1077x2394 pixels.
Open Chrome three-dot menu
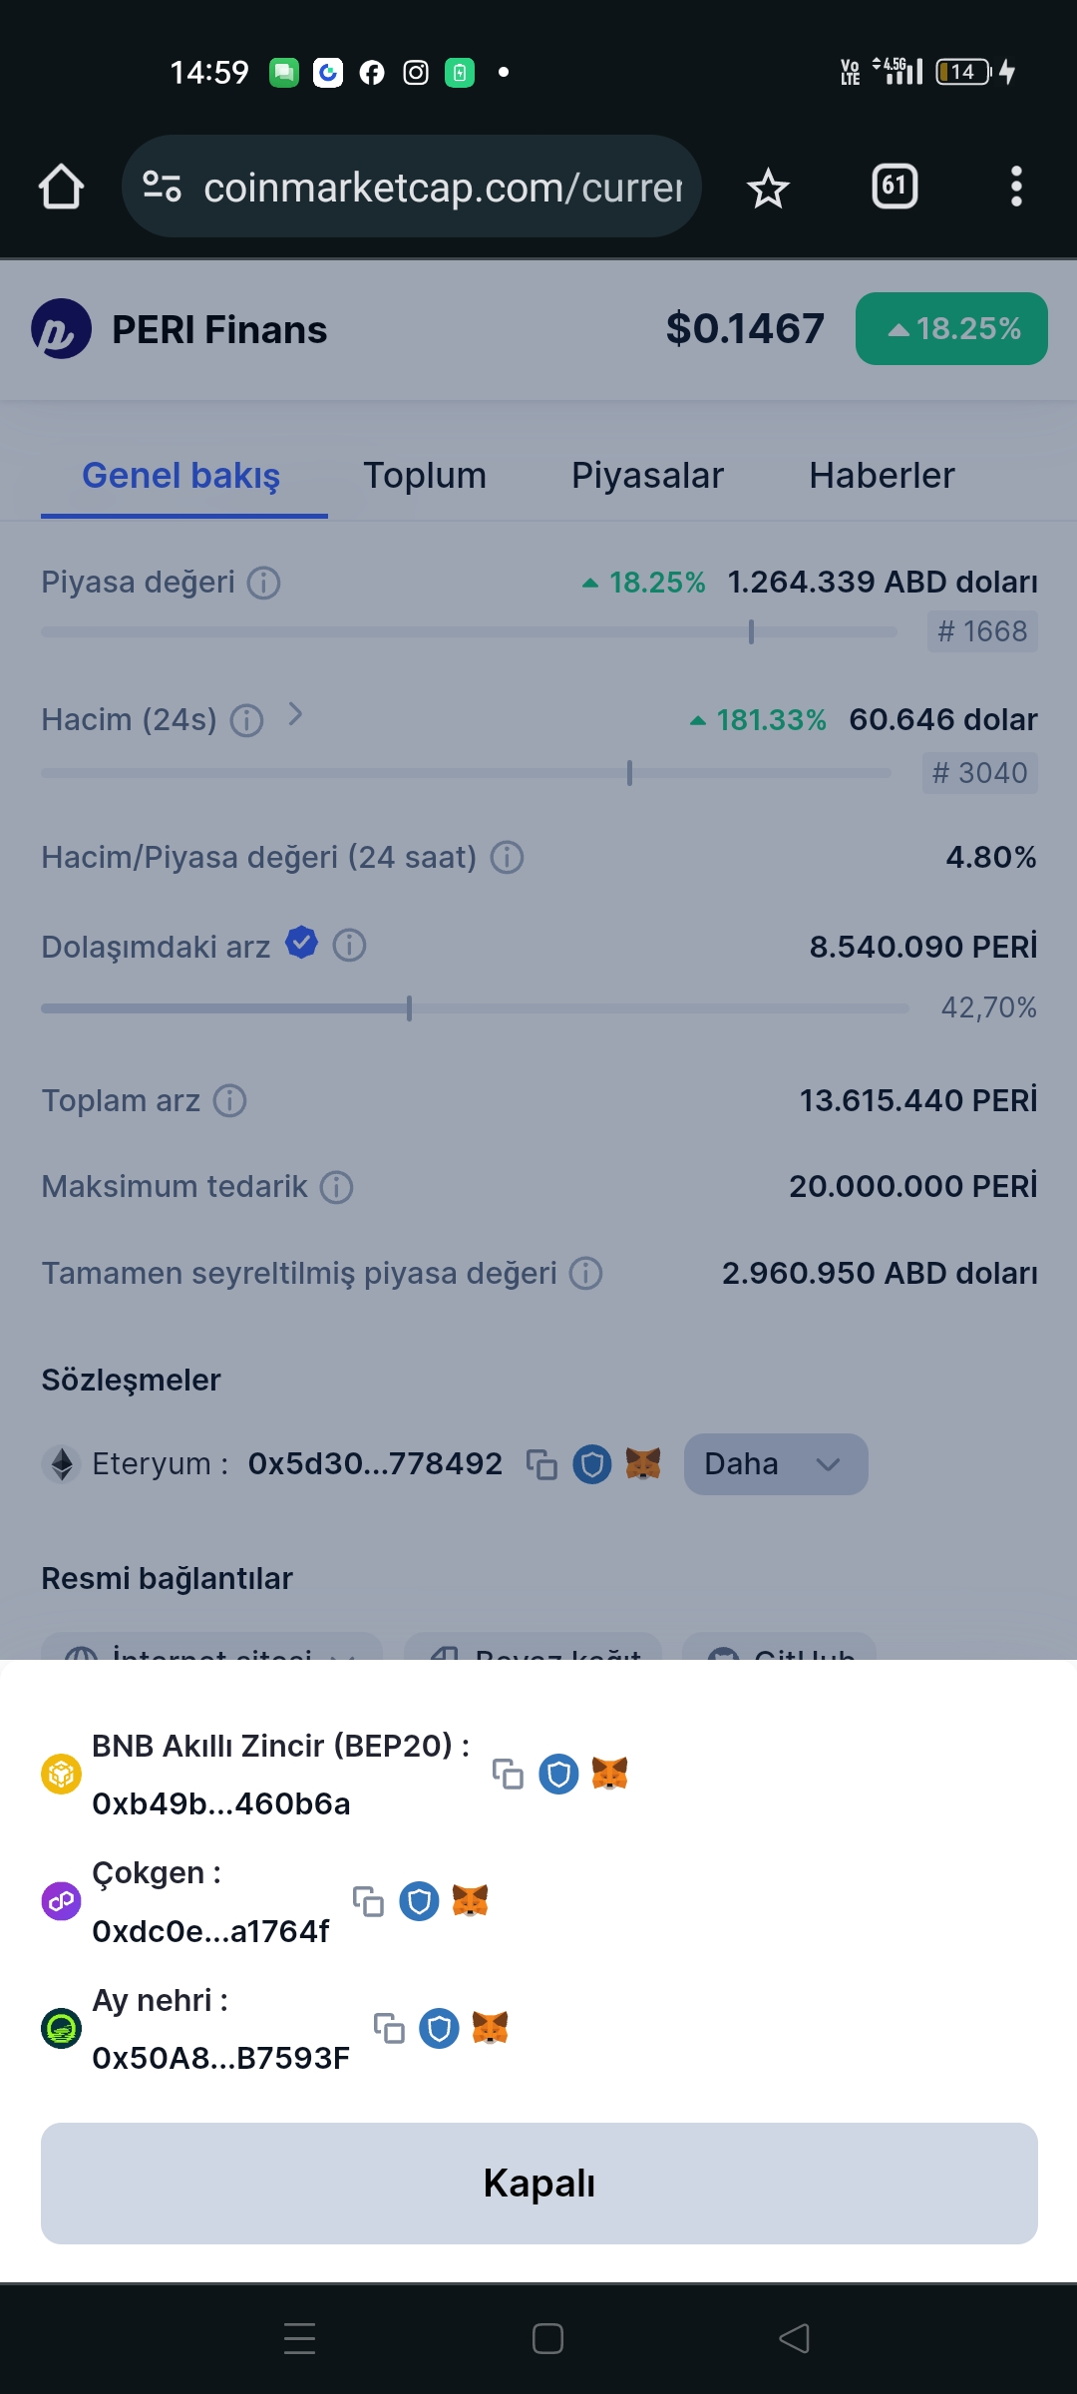(x=1016, y=187)
